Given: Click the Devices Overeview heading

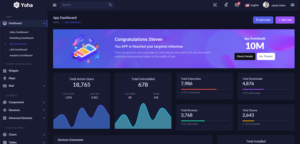Looking at the screenshot, I should tap(71, 140).
